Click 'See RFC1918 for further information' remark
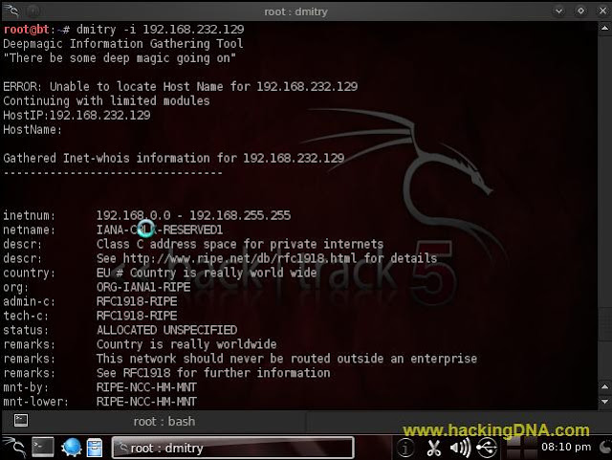The width and height of the screenshot is (612, 460). click(213, 373)
